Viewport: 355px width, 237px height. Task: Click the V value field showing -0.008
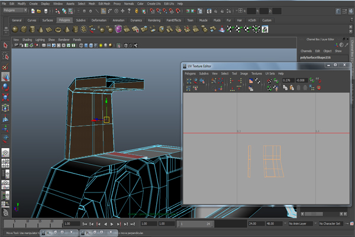click(302, 81)
